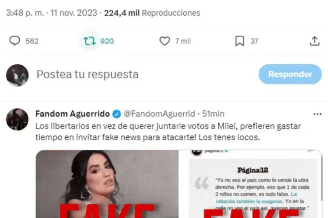Open the @FandomAguerrid handle link

pos(159,114)
